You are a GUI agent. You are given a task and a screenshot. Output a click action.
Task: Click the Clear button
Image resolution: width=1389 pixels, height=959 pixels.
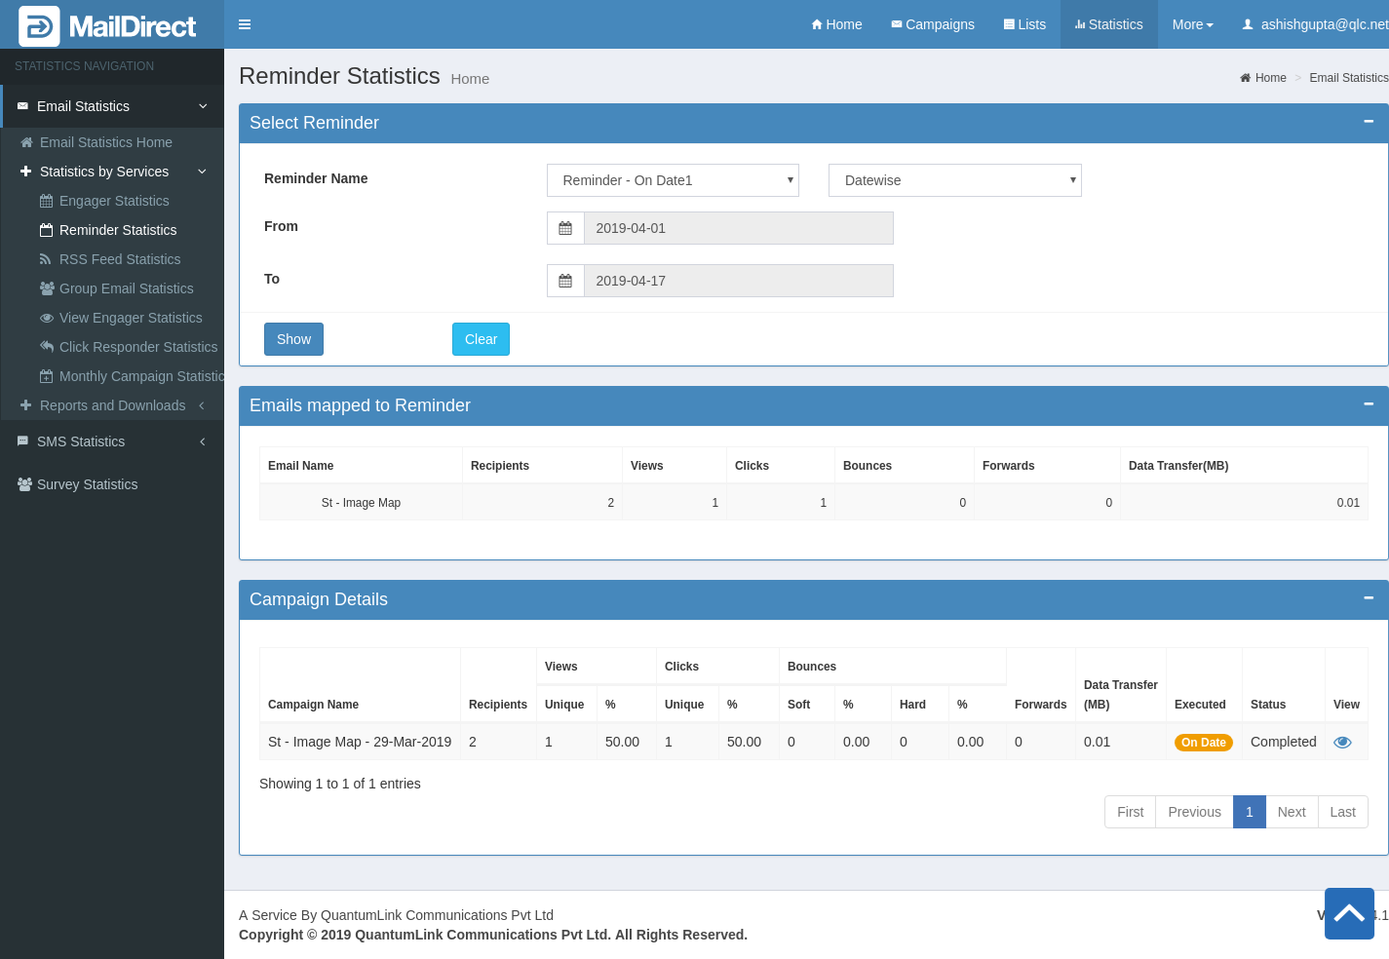point(481,339)
